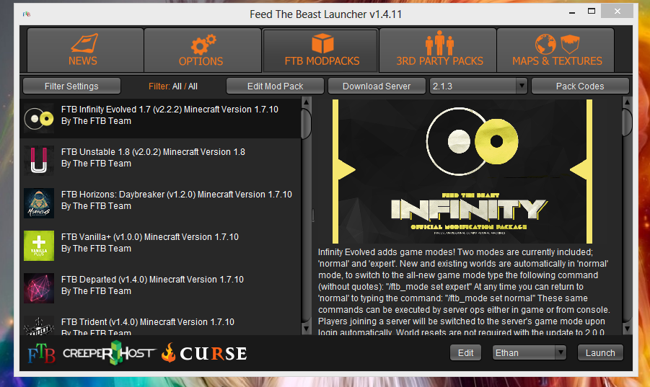Click modpack list scroll up arrow
The image size is (650, 387).
[307, 102]
